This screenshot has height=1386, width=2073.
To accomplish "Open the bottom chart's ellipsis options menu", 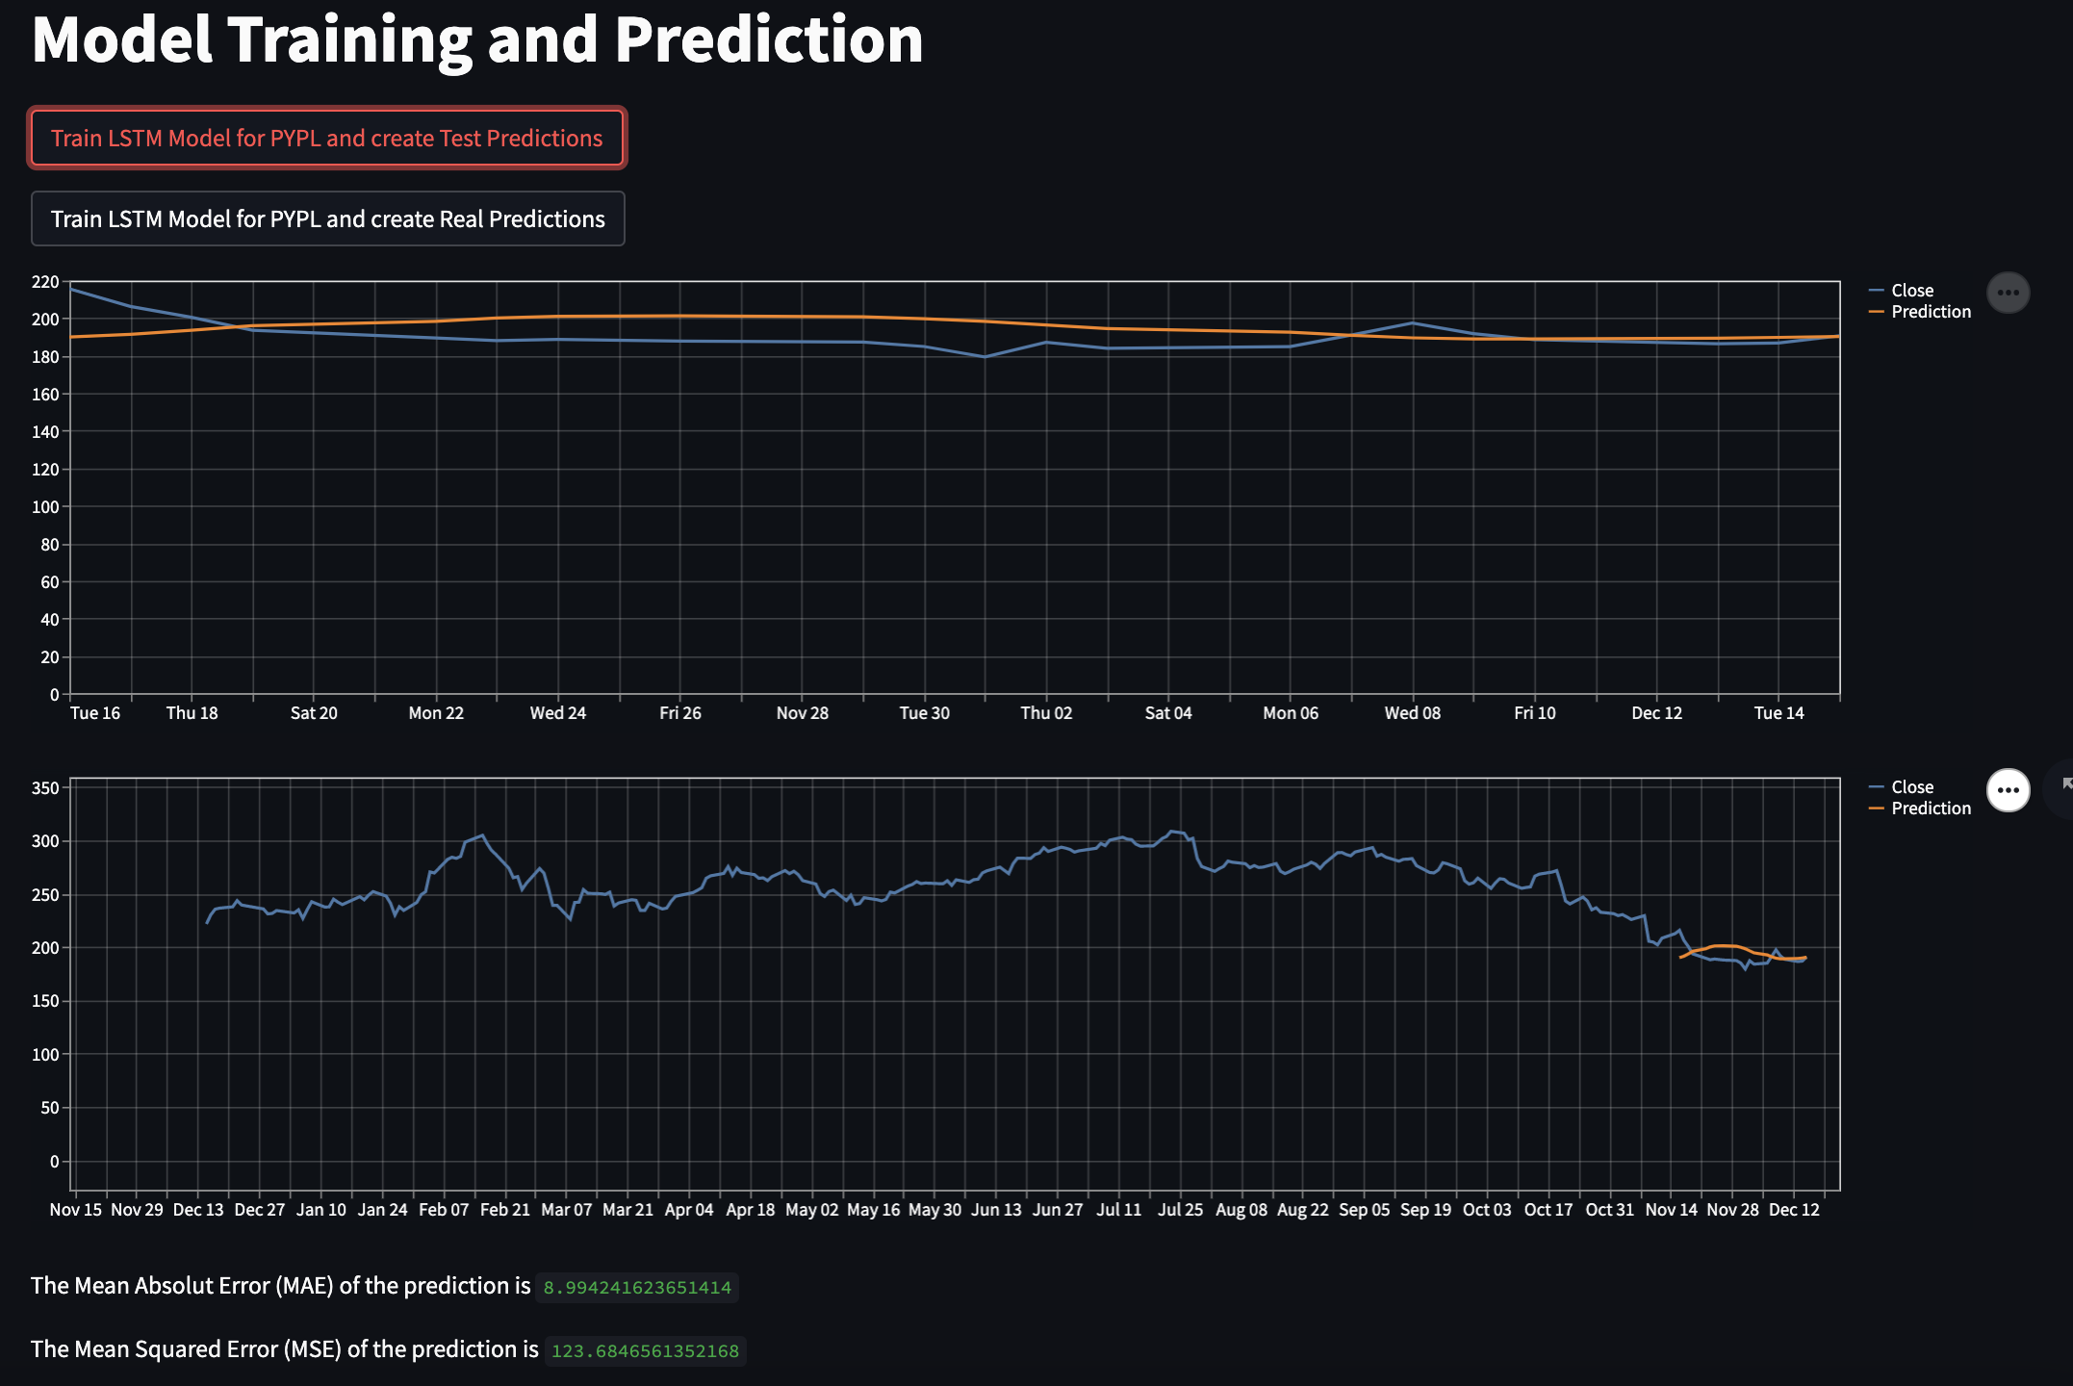I will pyautogui.click(x=2009, y=789).
